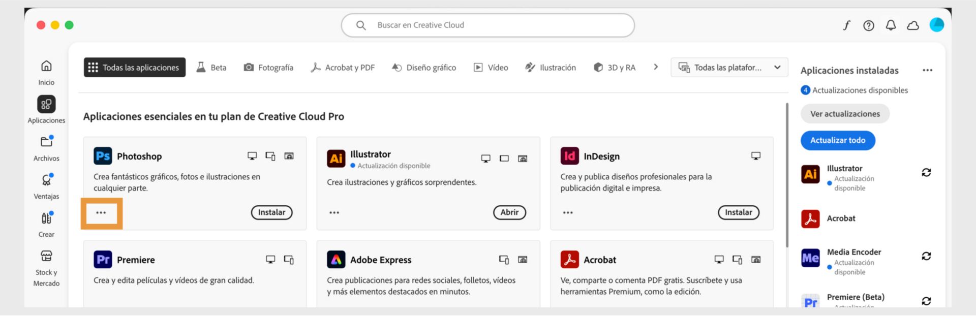
Task: Open Illustrator with the Abrir button
Action: (509, 212)
